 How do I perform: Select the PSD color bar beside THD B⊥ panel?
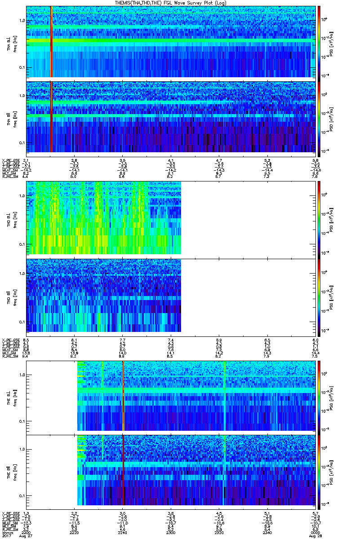click(319, 218)
